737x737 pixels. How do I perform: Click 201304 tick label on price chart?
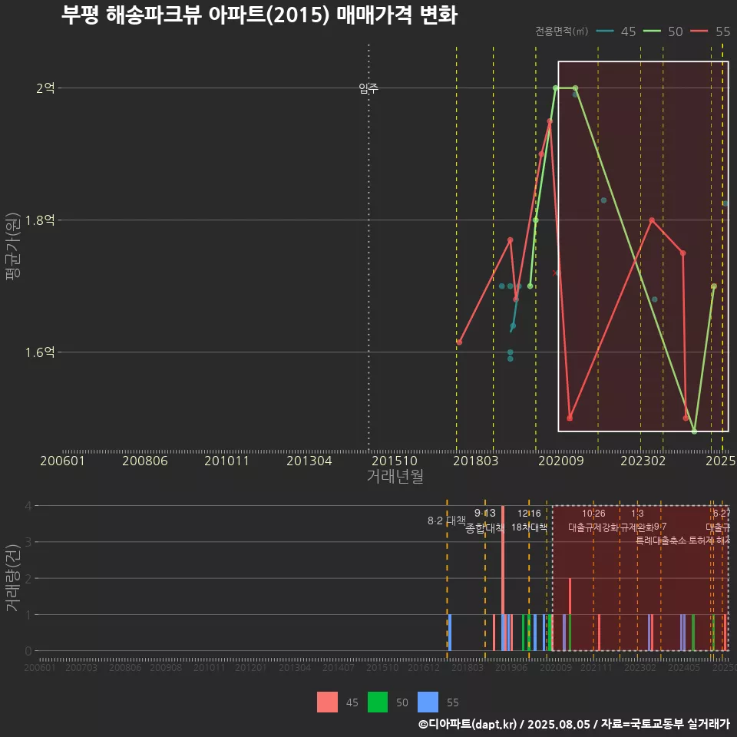pyautogui.click(x=309, y=461)
